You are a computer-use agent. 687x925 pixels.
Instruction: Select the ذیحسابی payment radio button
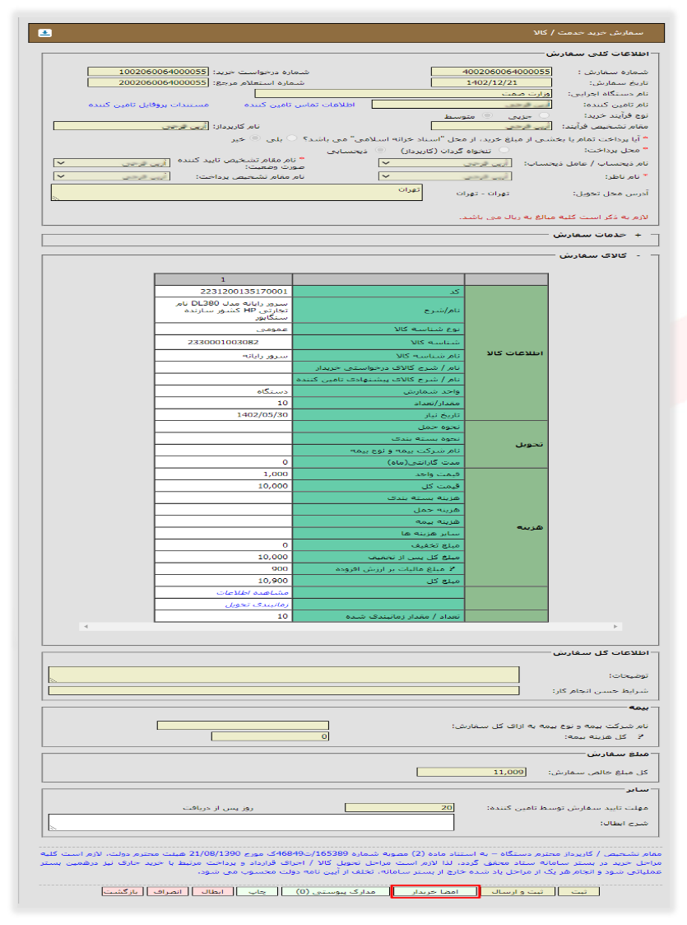pyautogui.click(x=380, y=151)
